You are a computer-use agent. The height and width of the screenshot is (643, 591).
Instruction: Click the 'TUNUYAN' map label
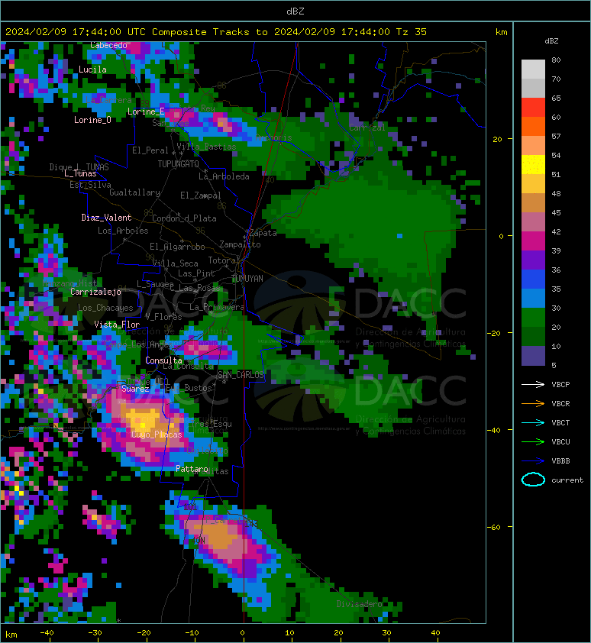click(247, 279)
